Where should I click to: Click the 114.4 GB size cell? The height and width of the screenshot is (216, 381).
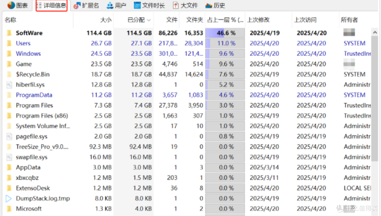click(x=99, y=33)
